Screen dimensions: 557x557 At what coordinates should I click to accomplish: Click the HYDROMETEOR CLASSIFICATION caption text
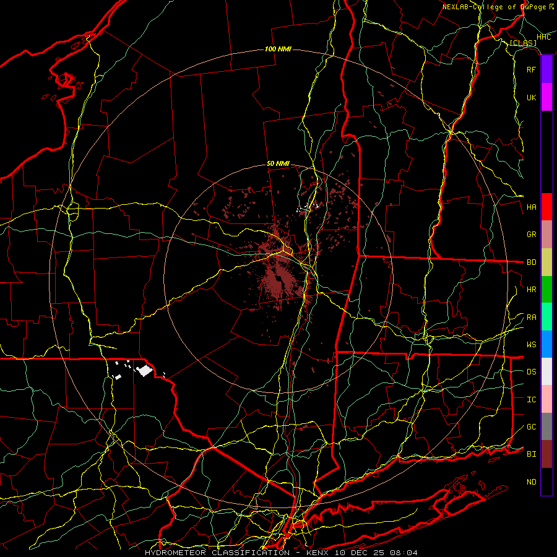pos(217,553)
